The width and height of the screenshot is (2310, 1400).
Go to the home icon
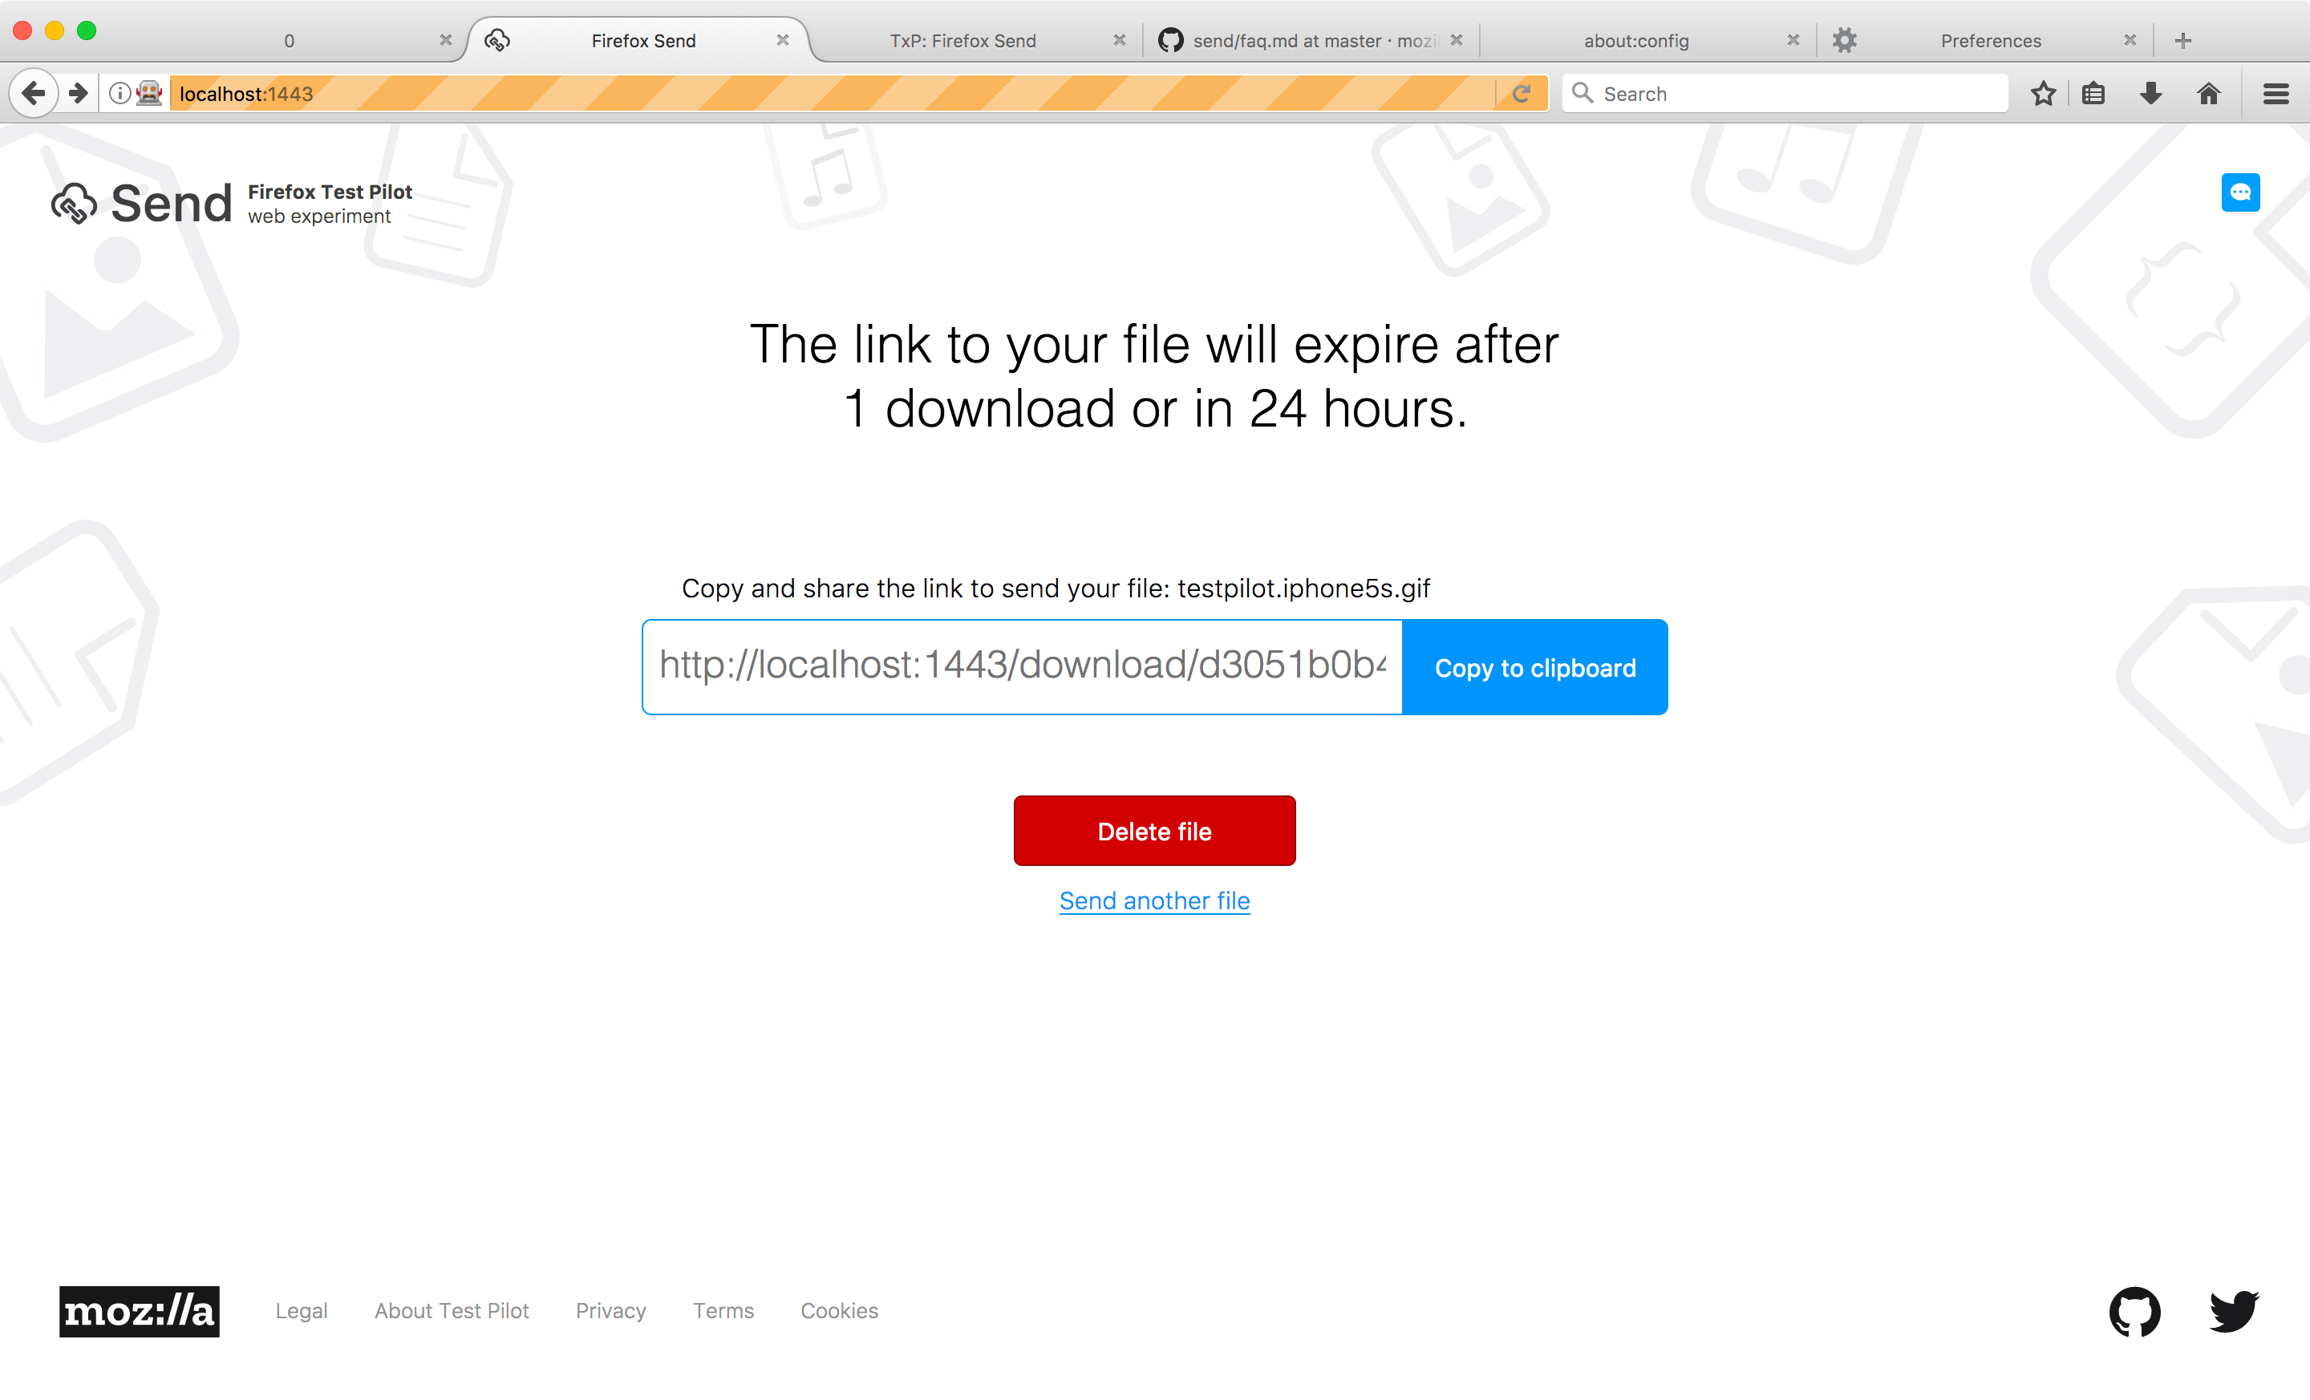pos(2208,94)
